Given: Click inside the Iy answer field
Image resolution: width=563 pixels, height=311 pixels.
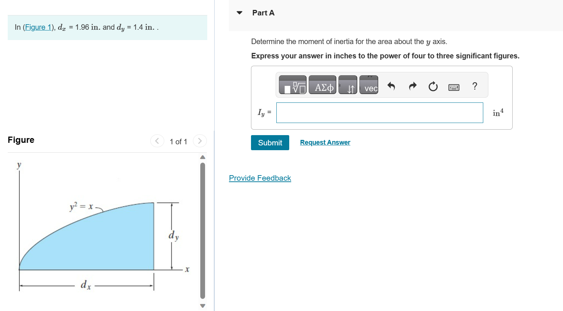Looking at the screenshot, I should pos(379,113).
